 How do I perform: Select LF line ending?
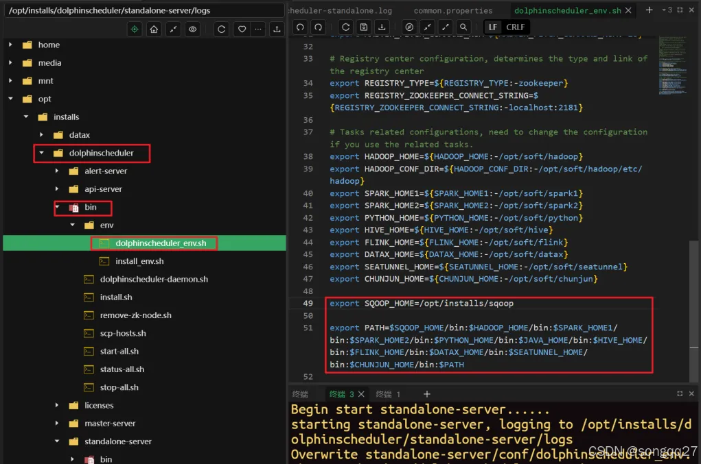[493, 27]
